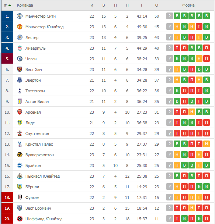Click the Ньюкасл Юнайтед crest icon
This screenshot has width=215, height=224.
coord(20,176)
